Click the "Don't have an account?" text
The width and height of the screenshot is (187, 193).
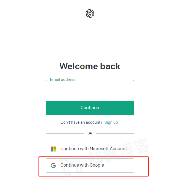pyautogui.click(x=81, y=122)
